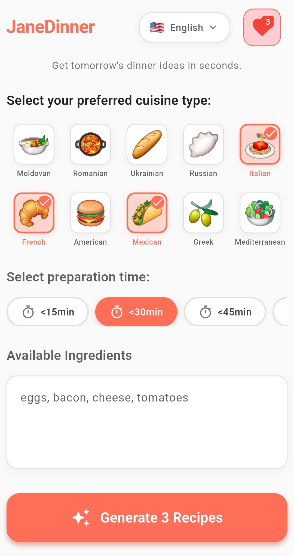Tap the selected <30min time chip
The height and width of the screenshot is (556, 294).
tap(136, 312)
